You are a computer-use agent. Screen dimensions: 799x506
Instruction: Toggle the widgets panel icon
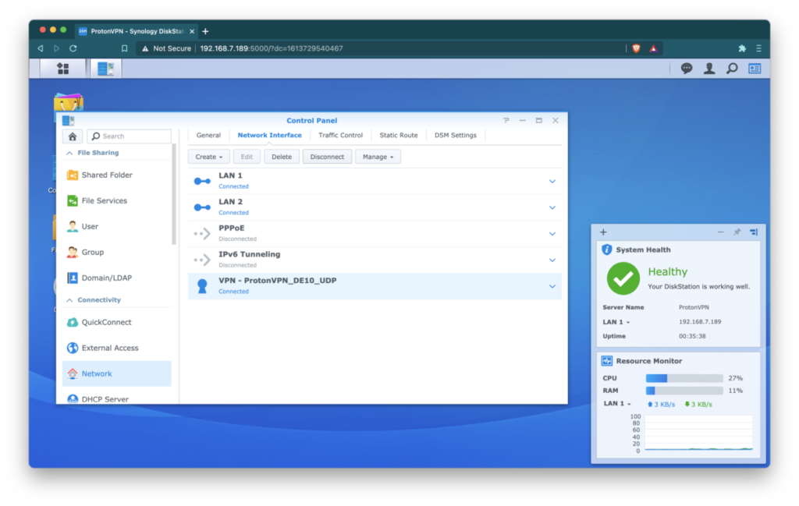755,68
